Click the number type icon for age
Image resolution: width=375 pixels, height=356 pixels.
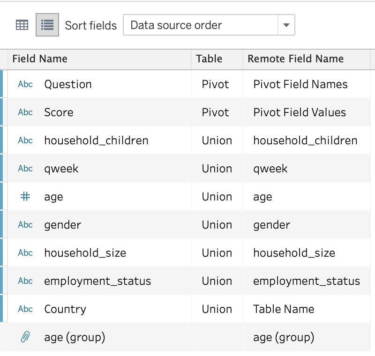(25, 197)
